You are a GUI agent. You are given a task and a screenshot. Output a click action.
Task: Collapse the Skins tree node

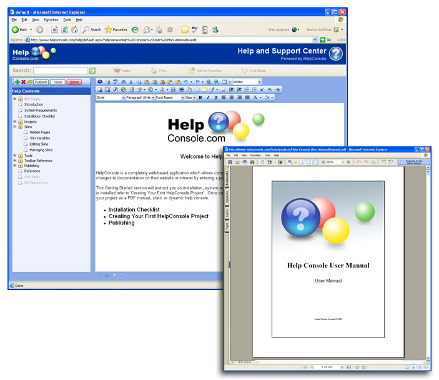15,127
